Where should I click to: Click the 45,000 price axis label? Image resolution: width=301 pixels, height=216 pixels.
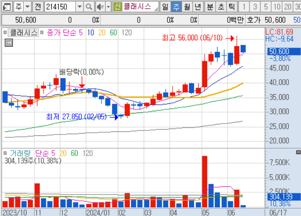pos(279,68)
